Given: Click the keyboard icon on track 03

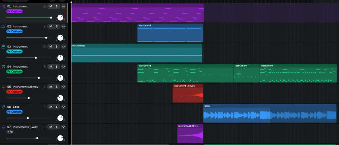Looking at the screenshot, I should pos(3,47).
